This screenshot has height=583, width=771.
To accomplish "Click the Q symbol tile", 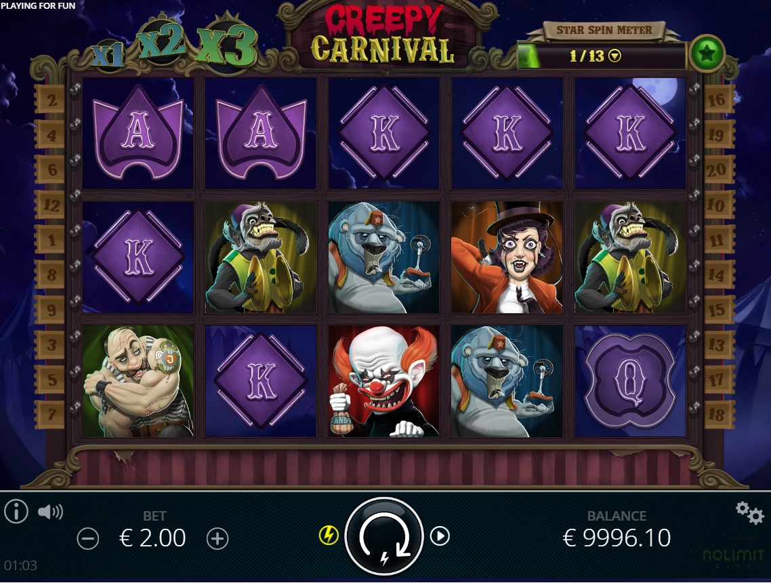I will tap(630, 381).
